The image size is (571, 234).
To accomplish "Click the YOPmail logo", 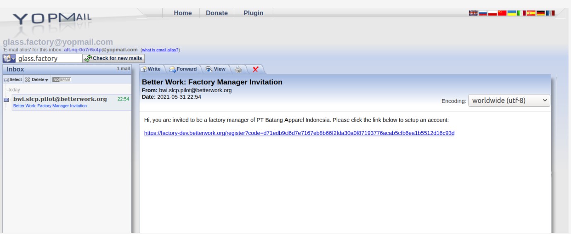I will [52, 19].
